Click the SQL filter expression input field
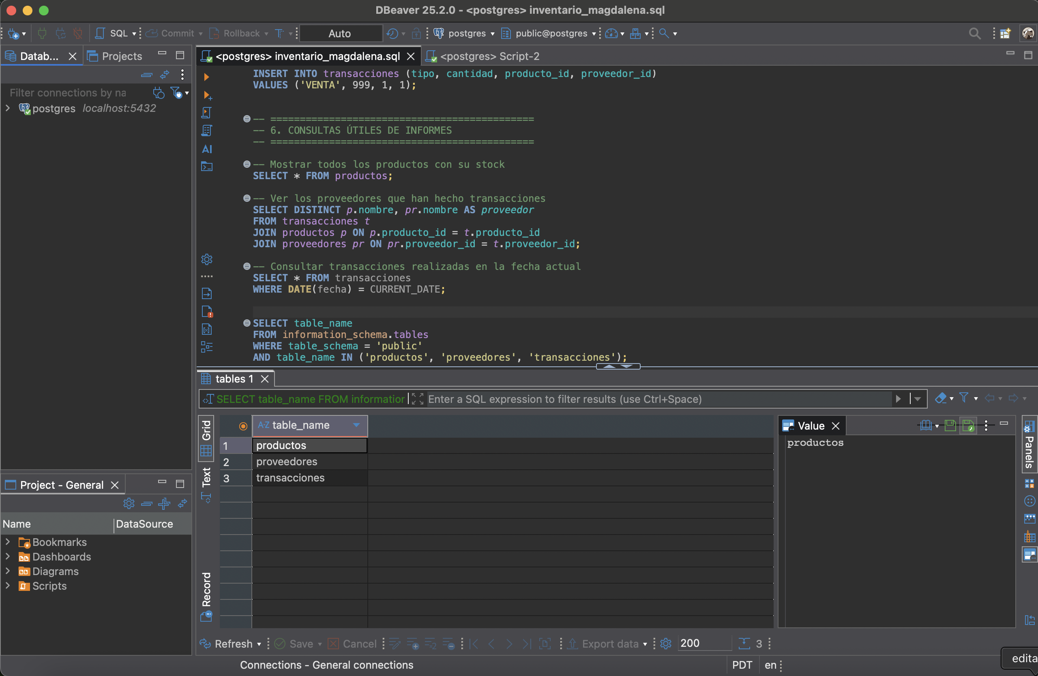The height and width of the screenshot is (676, 1038). (x=658, y=399)
